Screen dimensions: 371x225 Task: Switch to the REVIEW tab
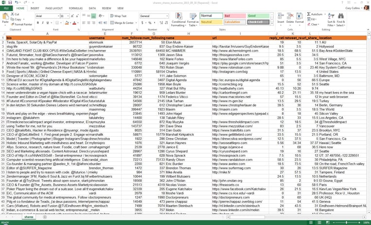pos(106,8)
